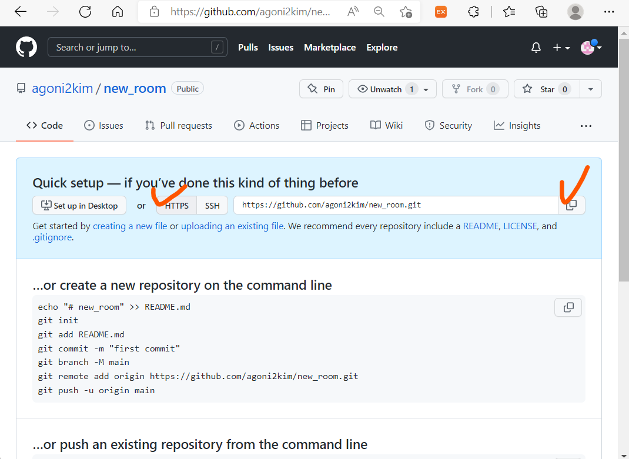Go to GitHub home via the Octocat logo

(x=26, y=47)
